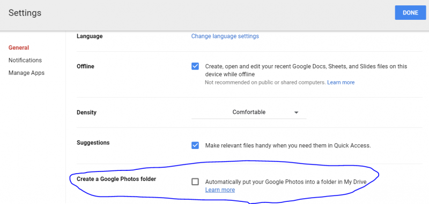
Task: Click the Language row label
Action: (x=90, y=36)
